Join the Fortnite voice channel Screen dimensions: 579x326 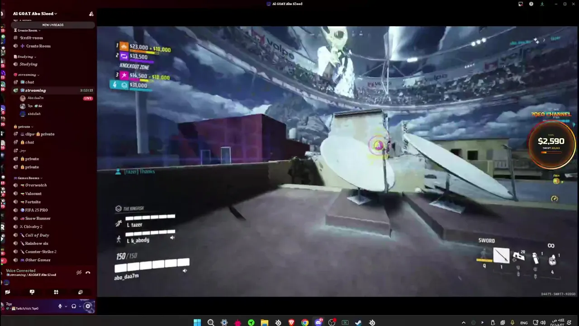pyautogui.click(x=53, y=202)
